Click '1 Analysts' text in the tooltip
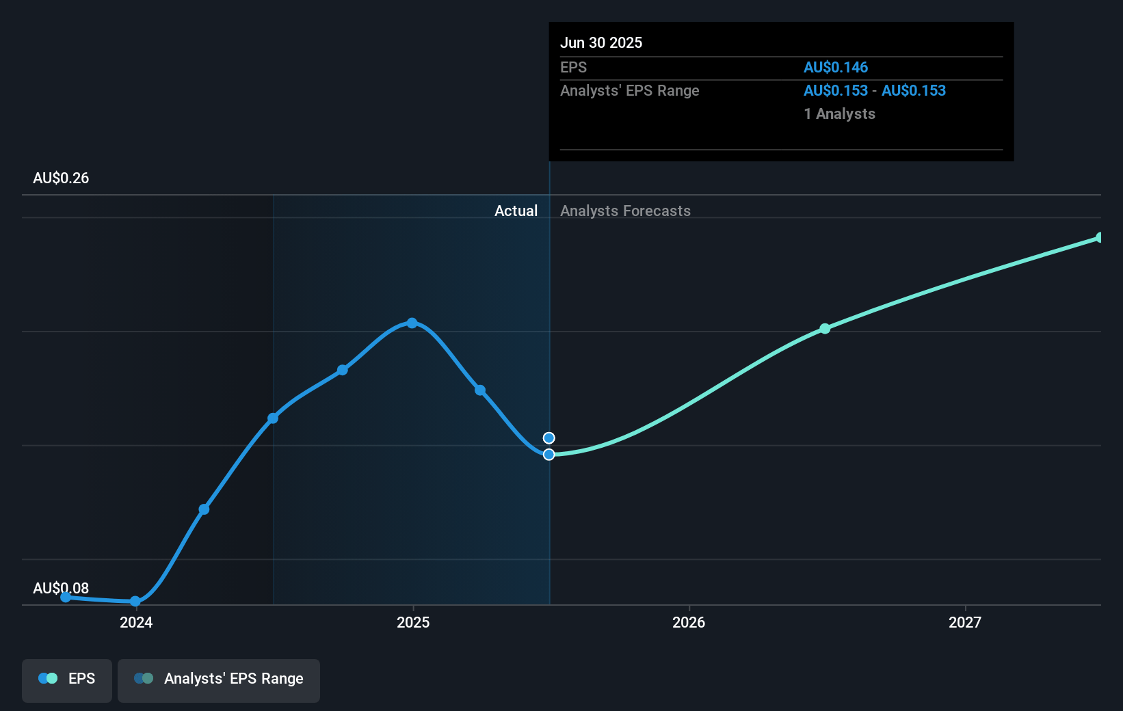Screen dimensions: 1123x711 pyautogui.click(x=839, y=114)
